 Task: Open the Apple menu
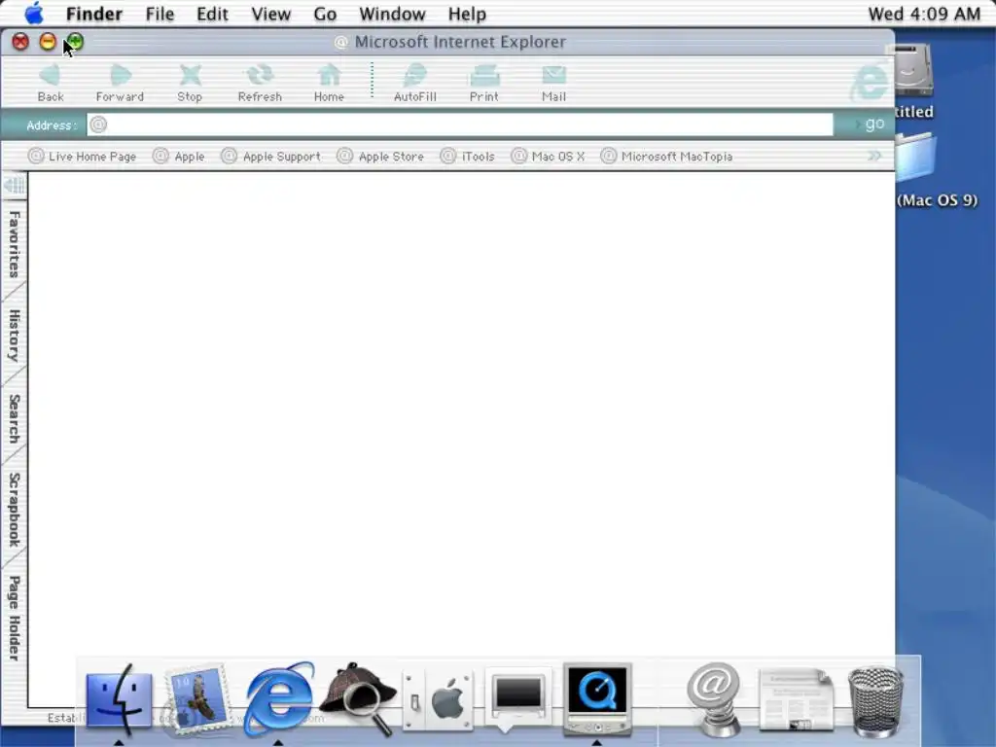pos(34,14)
